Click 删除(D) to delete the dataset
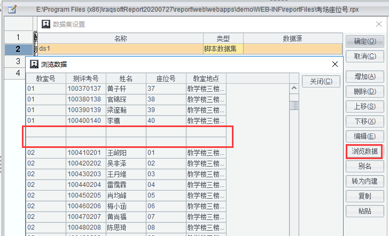Screen dimensions: 389x236 pos(364,91)
